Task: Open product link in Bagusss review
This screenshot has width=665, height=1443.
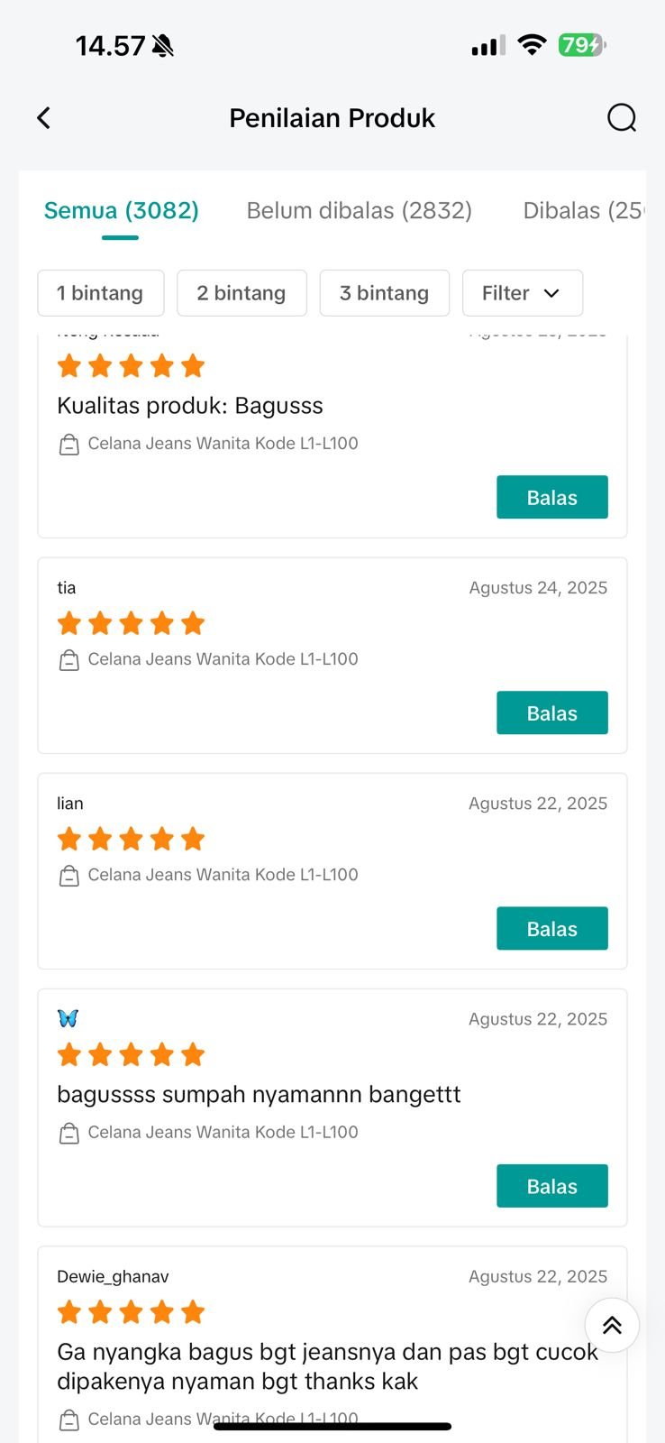Action: [222, 444]
